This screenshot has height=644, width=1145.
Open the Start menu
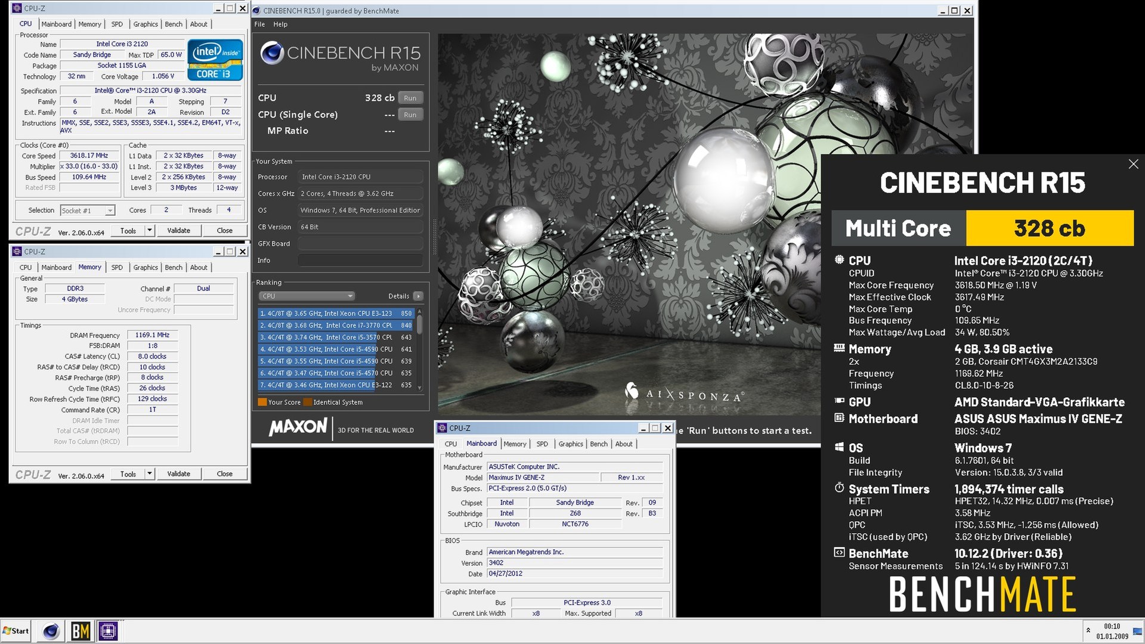[16, 631]
